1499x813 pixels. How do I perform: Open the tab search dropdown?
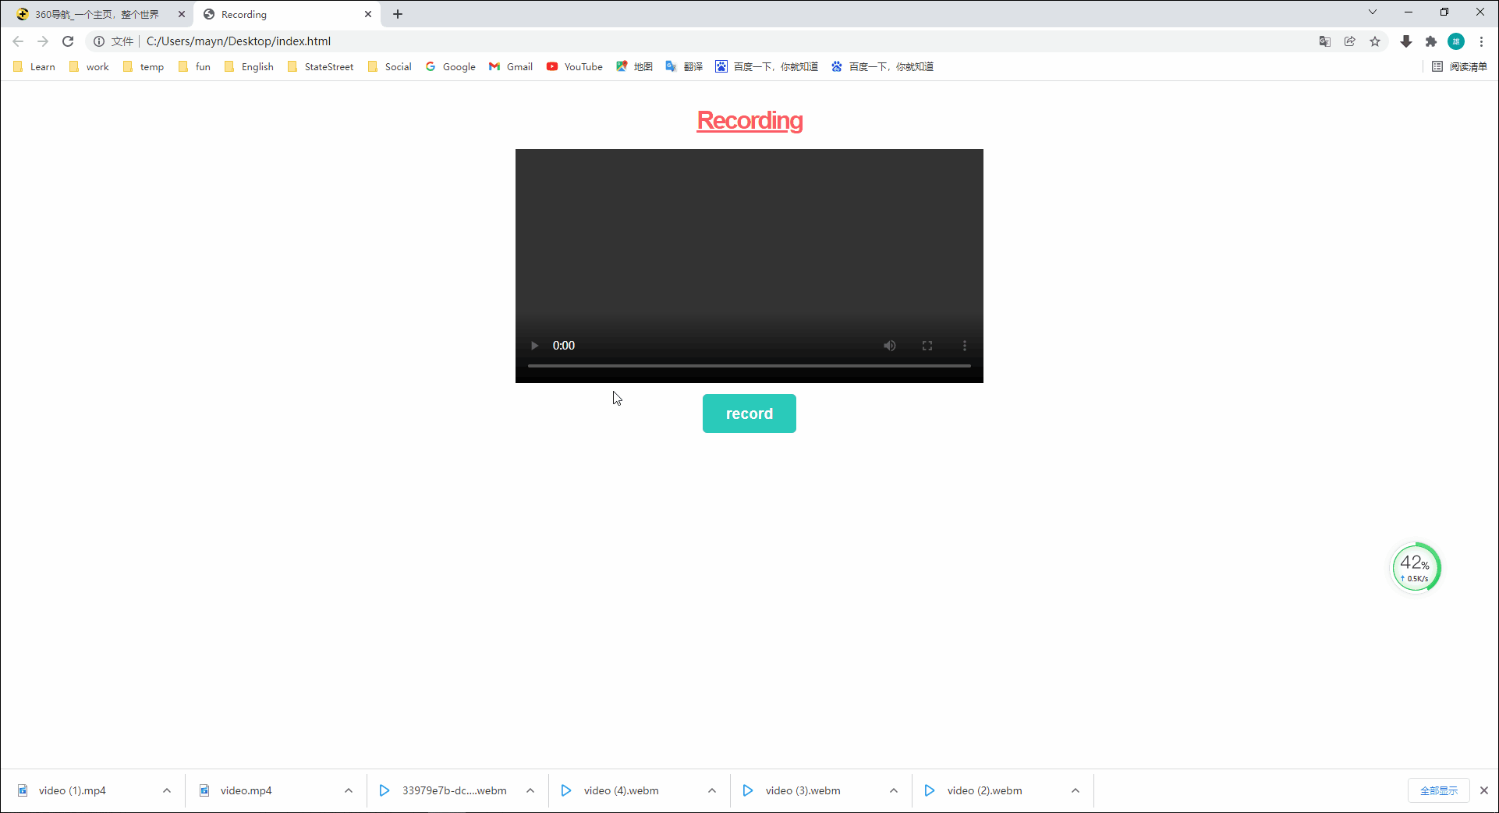[1372, 12]
